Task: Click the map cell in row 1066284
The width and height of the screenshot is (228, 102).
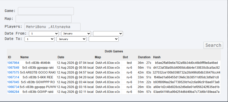Action: 108,92
